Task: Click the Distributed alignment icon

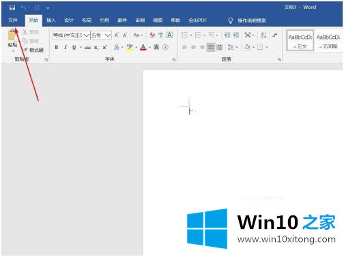Action: (220, 47)
